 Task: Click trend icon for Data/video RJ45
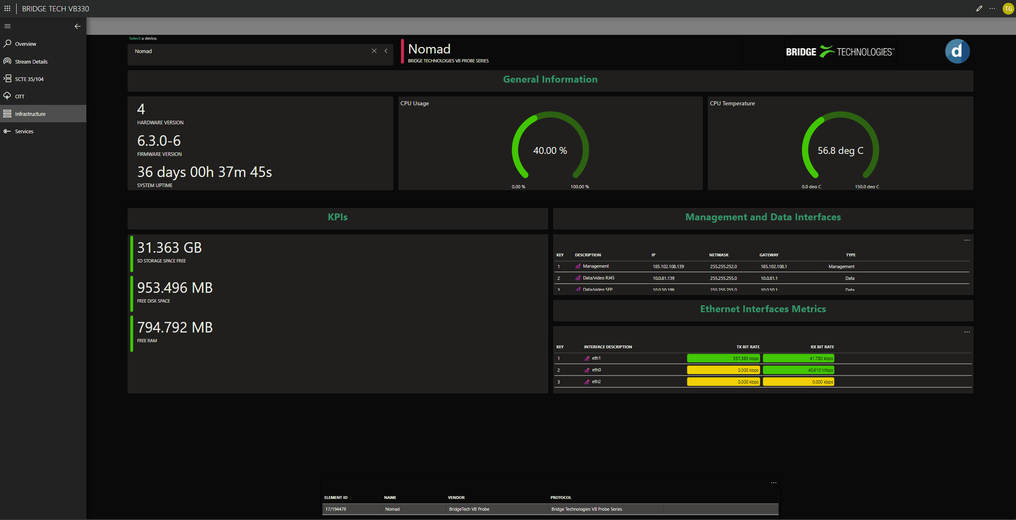pyautogui.click(x=578, y=278)
